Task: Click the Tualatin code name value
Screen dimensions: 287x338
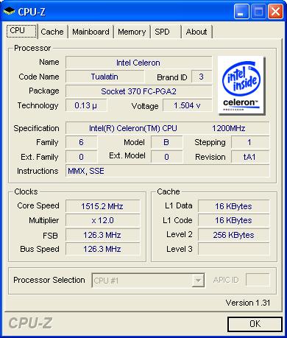Action: coord(104,77)
